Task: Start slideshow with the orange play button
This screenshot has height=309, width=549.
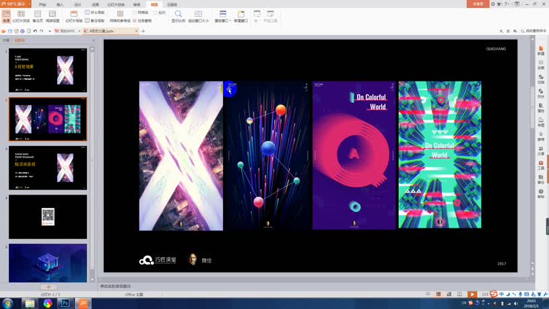Action: tap(472, 295)
